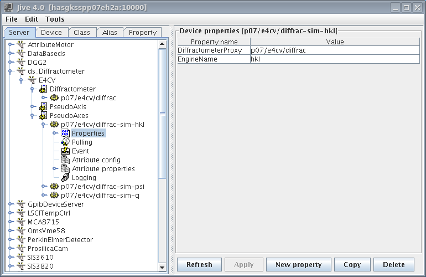Viewport: 426px width, 277px height.
Task: Open the File menu
Action: pos(12,19)
